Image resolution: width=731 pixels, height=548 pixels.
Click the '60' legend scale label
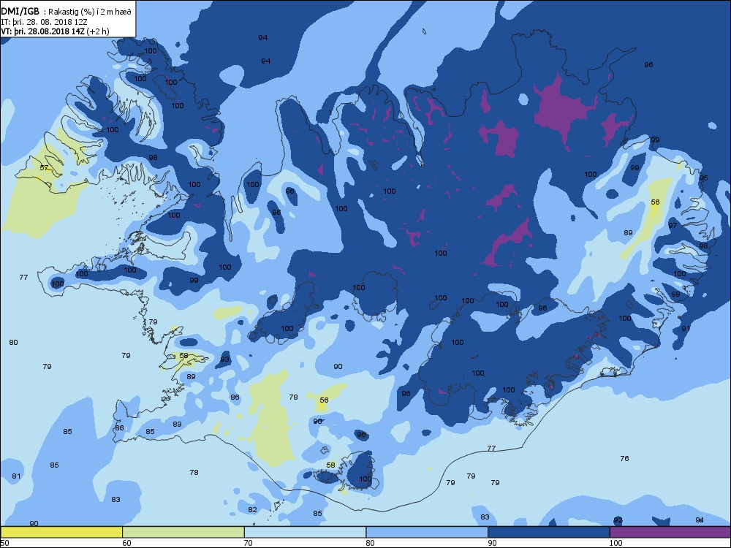click(126, 543)
